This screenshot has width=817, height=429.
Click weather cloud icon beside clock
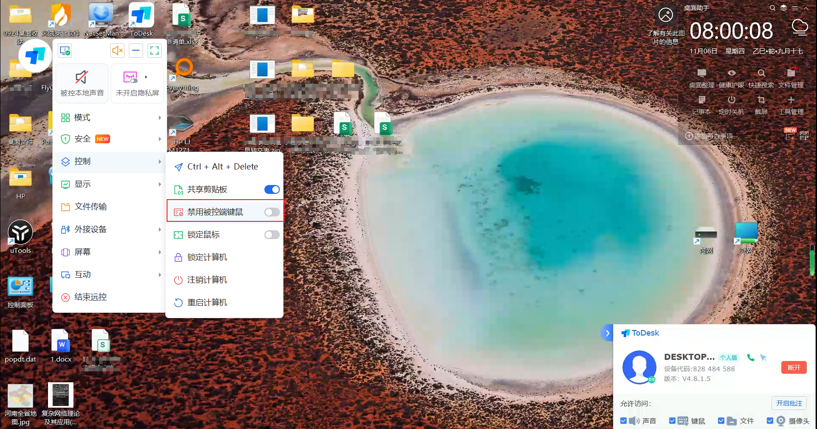tap(800, 28)
